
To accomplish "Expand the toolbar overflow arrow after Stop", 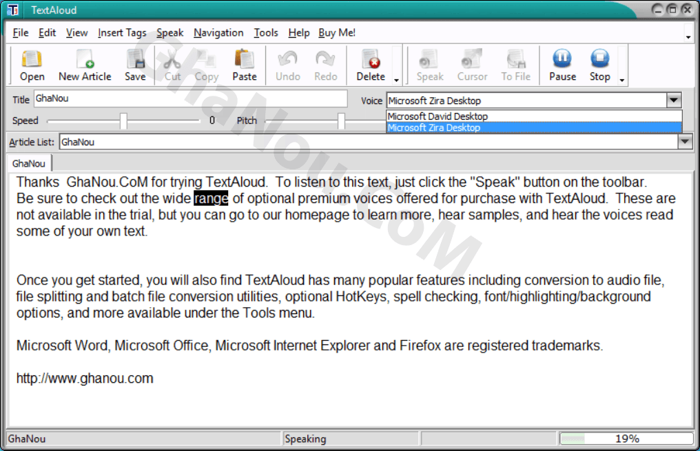I will point(622,81).
